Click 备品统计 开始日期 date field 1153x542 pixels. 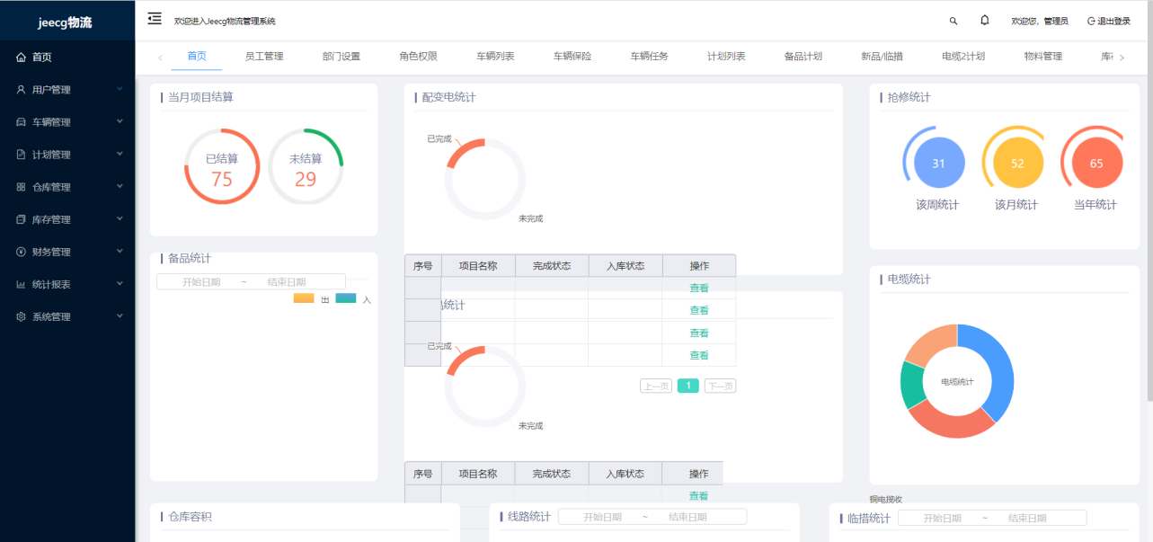point(201,281)
